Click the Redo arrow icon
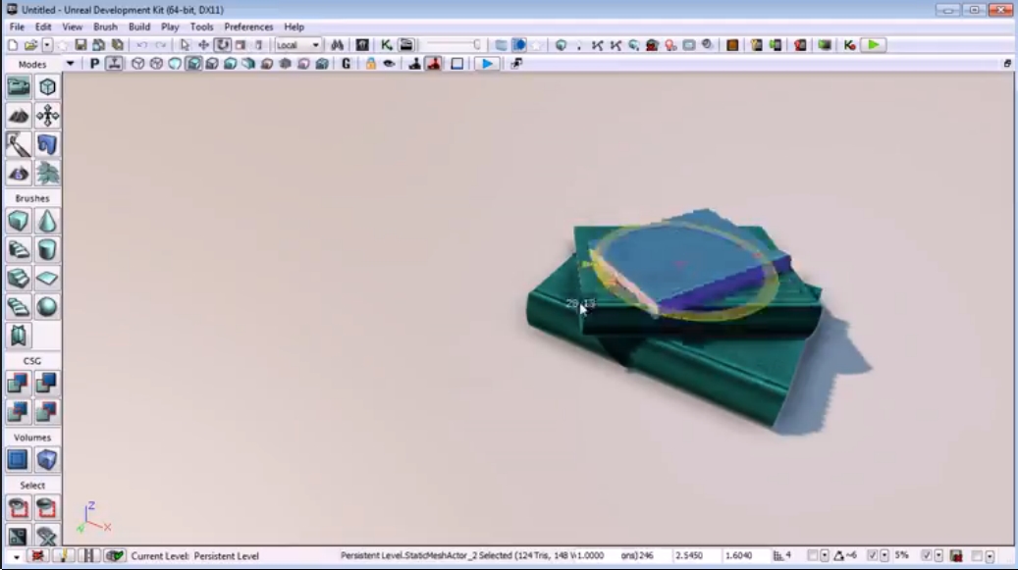The image size is (1018, 570). (160, 45)
